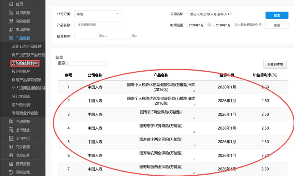This screenshot has height=176, width=294.
Task: Select 保险产品条款信息 submenu item
Action: pos(27,80)
